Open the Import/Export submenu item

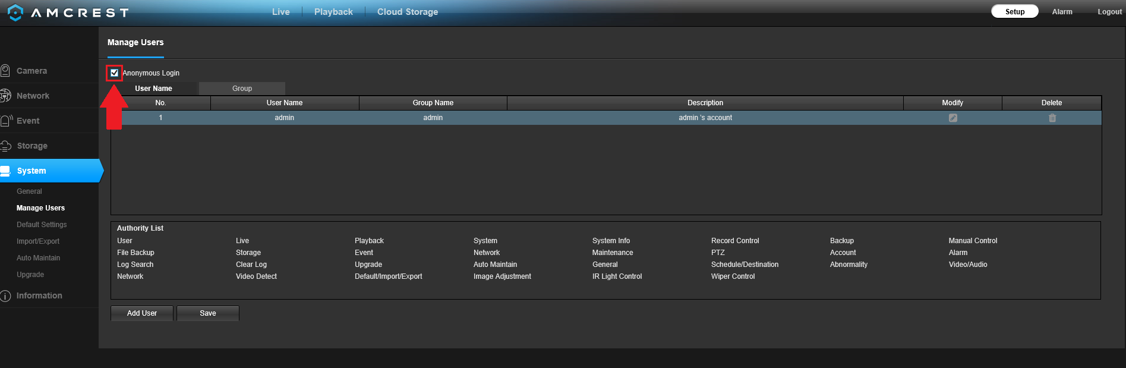[x=38, y=241]
